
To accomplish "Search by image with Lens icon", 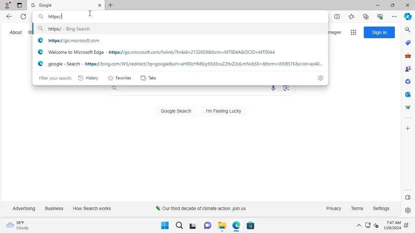I will coord(286,88).
